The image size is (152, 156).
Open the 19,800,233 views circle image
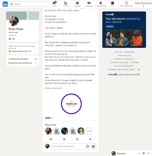tap(71, 104)
